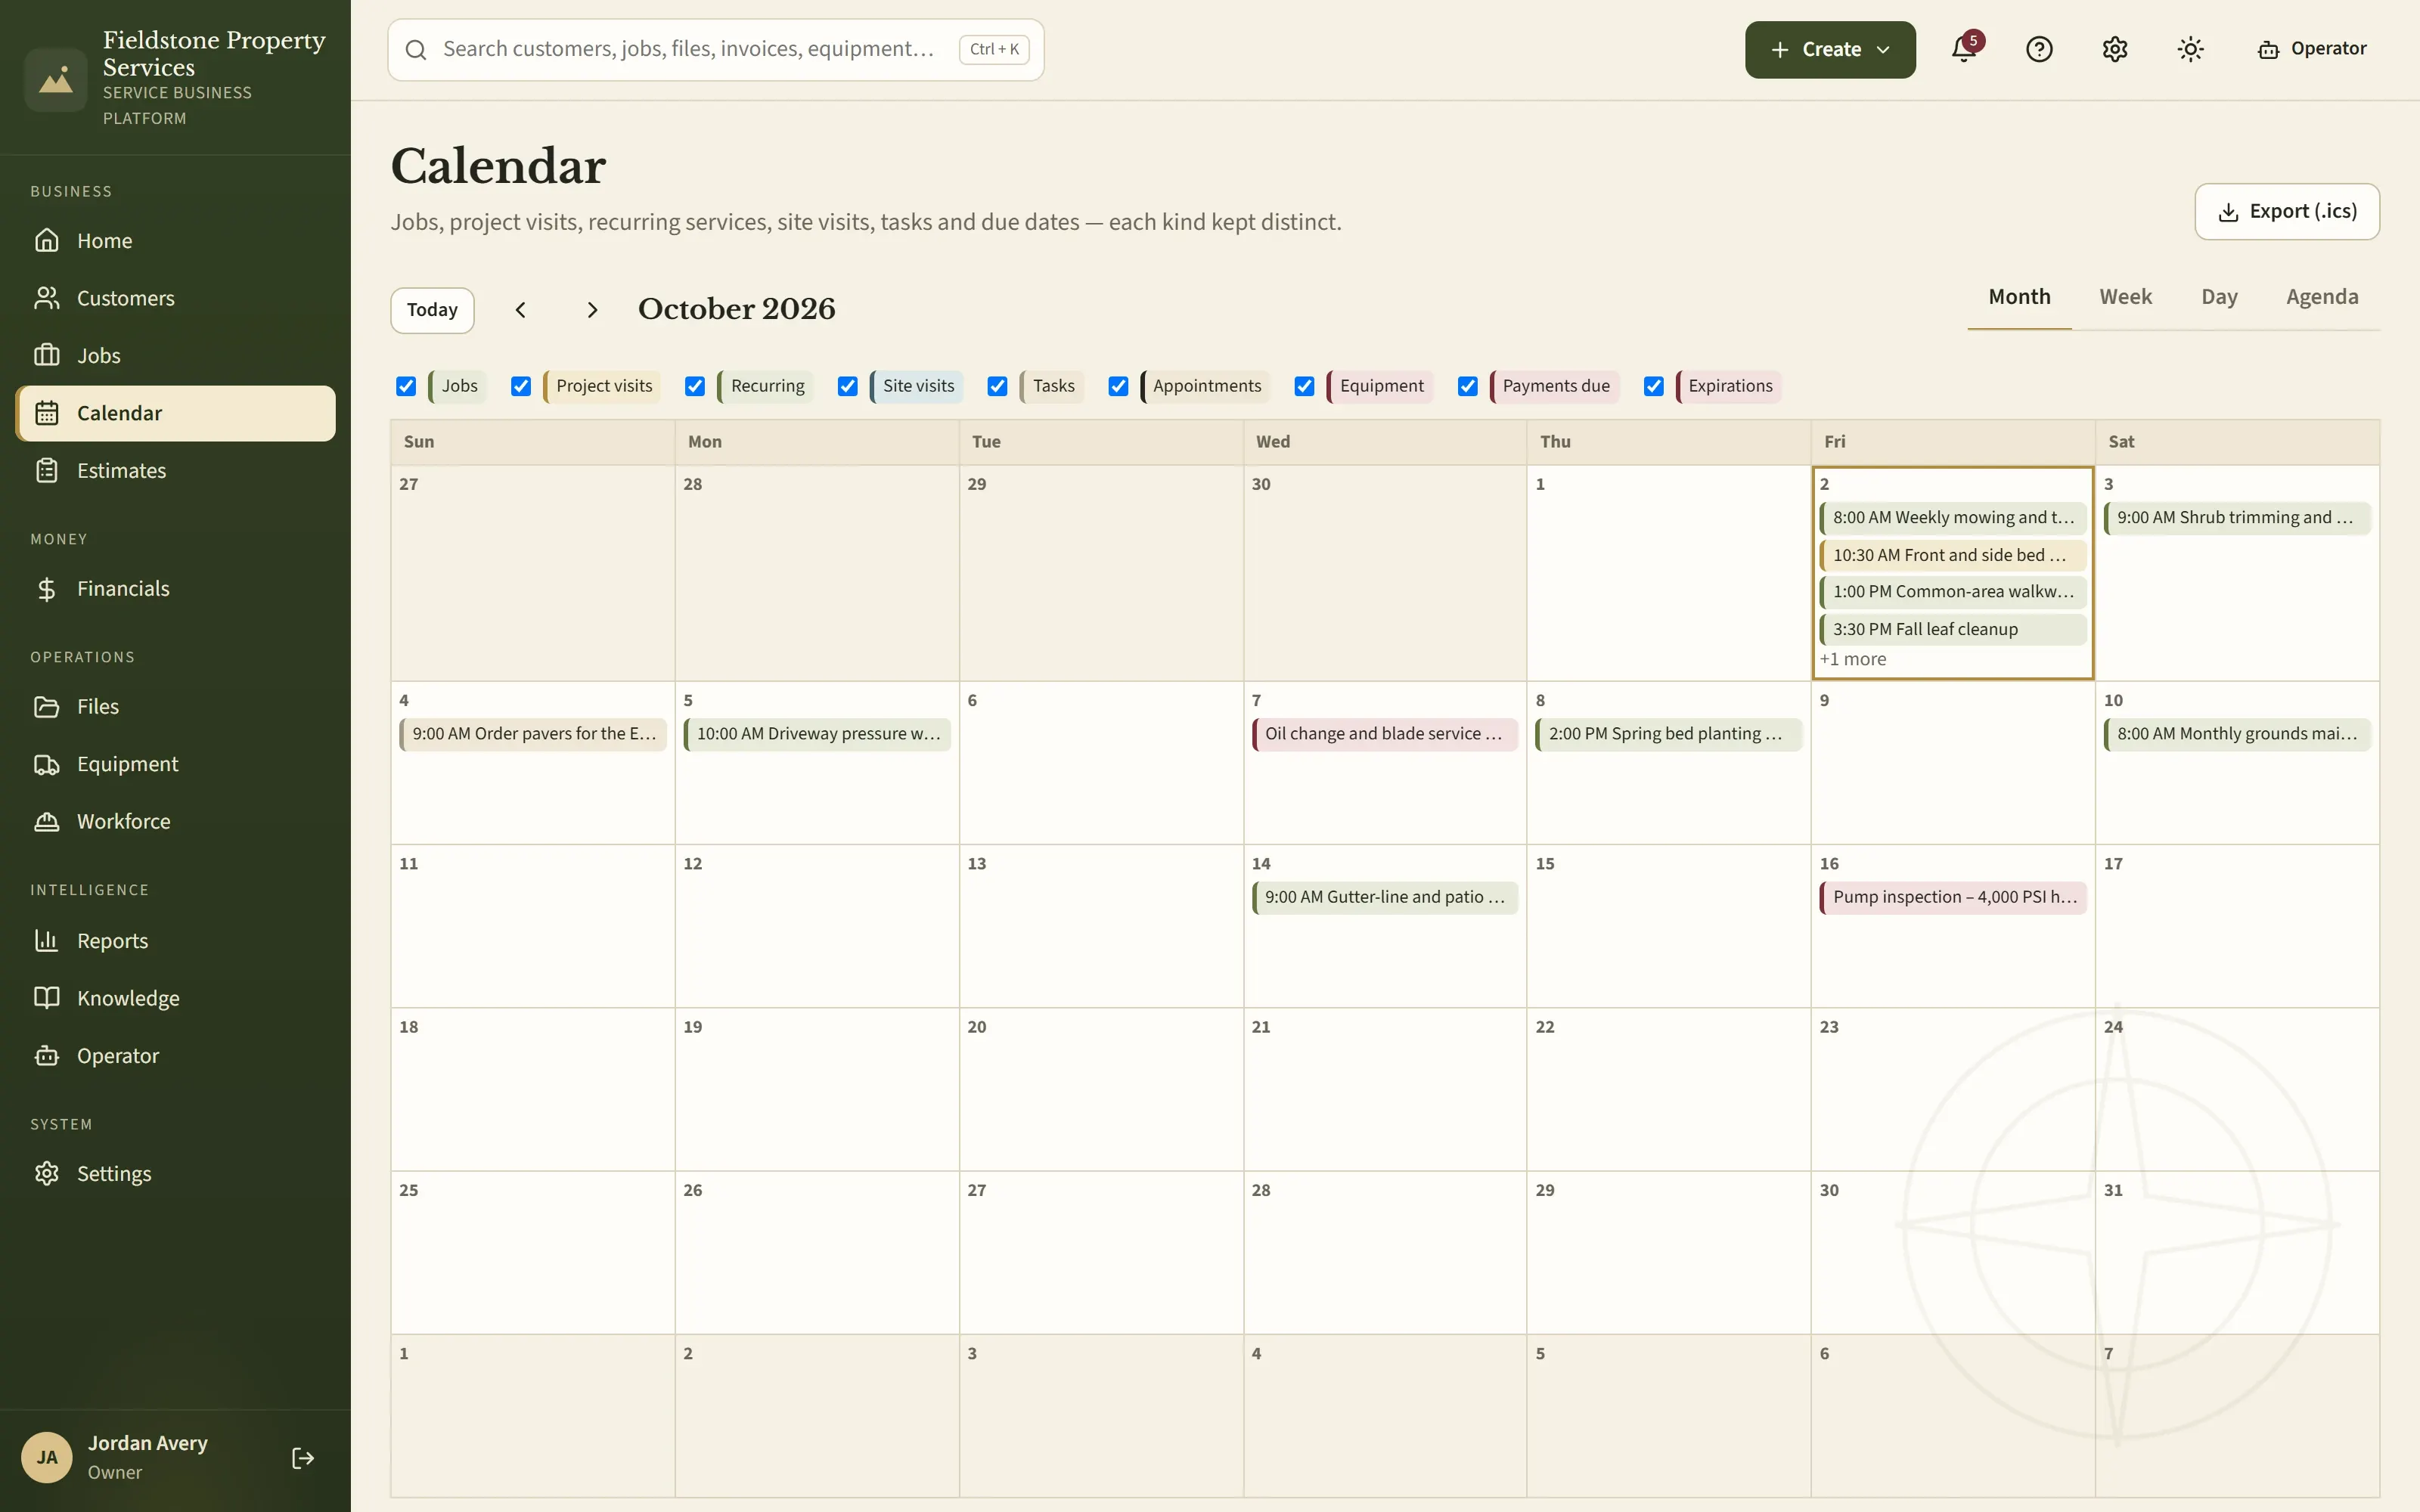The height and width of the screenshot is (1512, 2420).
Task: Click the Workforce hard-hat icon
Action: click(x=47, y=821)
